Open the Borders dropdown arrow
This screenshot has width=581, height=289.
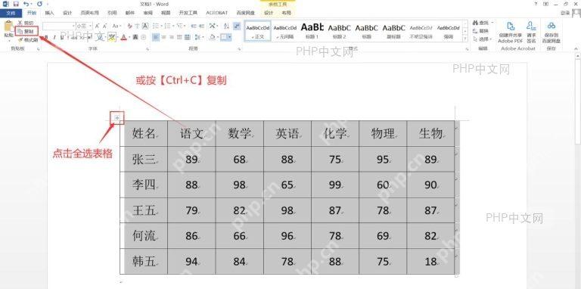point(230,37)
